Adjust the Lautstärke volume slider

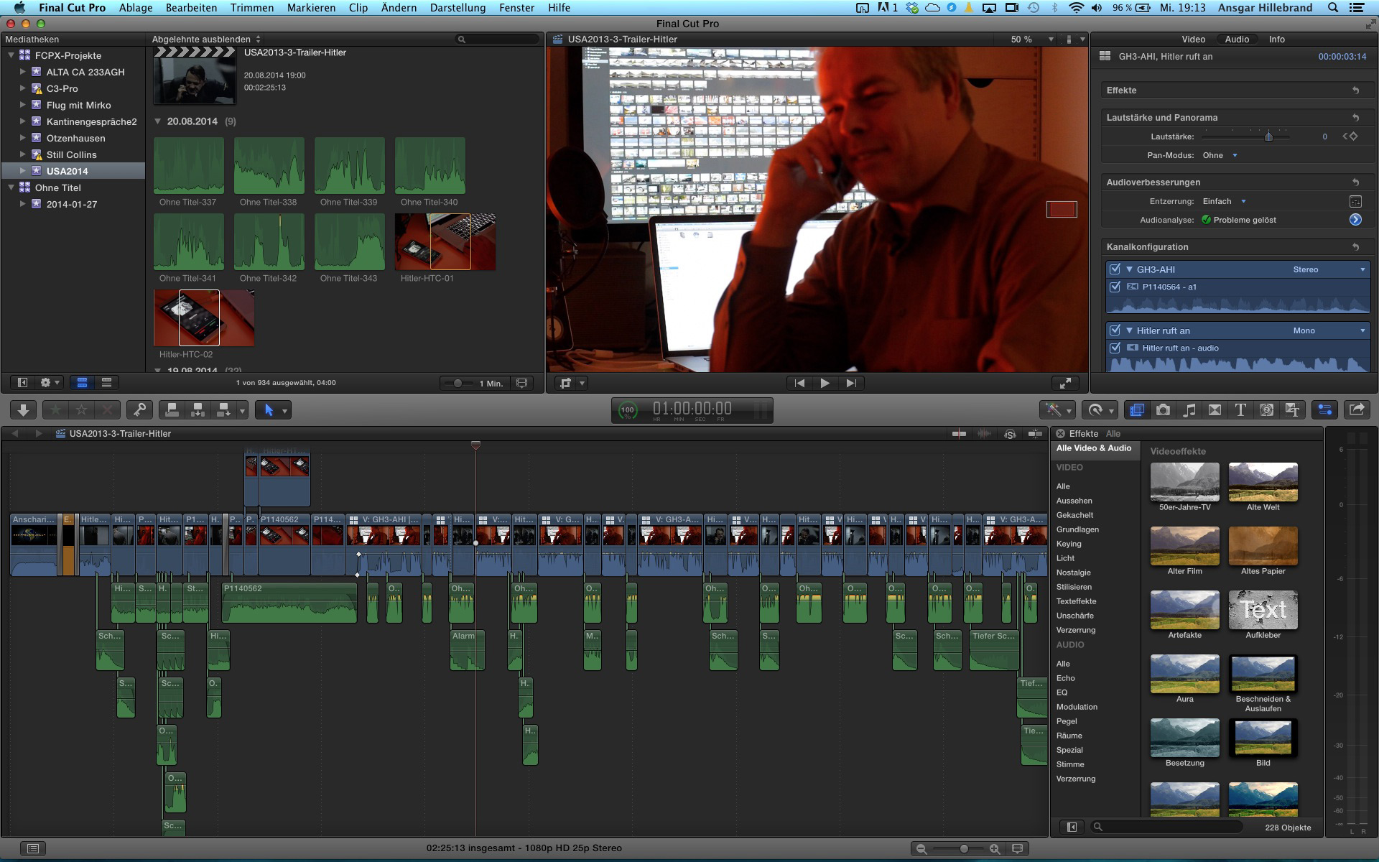point(1268,136)
